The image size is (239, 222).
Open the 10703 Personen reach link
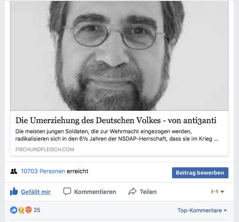pyautogui.click(x=43, y=171)
